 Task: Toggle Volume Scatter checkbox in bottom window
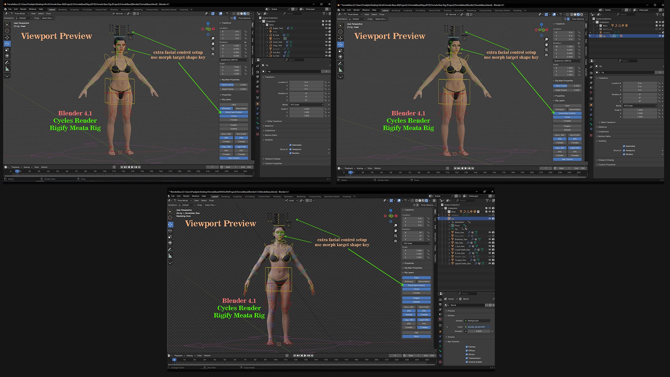point(467,362)
